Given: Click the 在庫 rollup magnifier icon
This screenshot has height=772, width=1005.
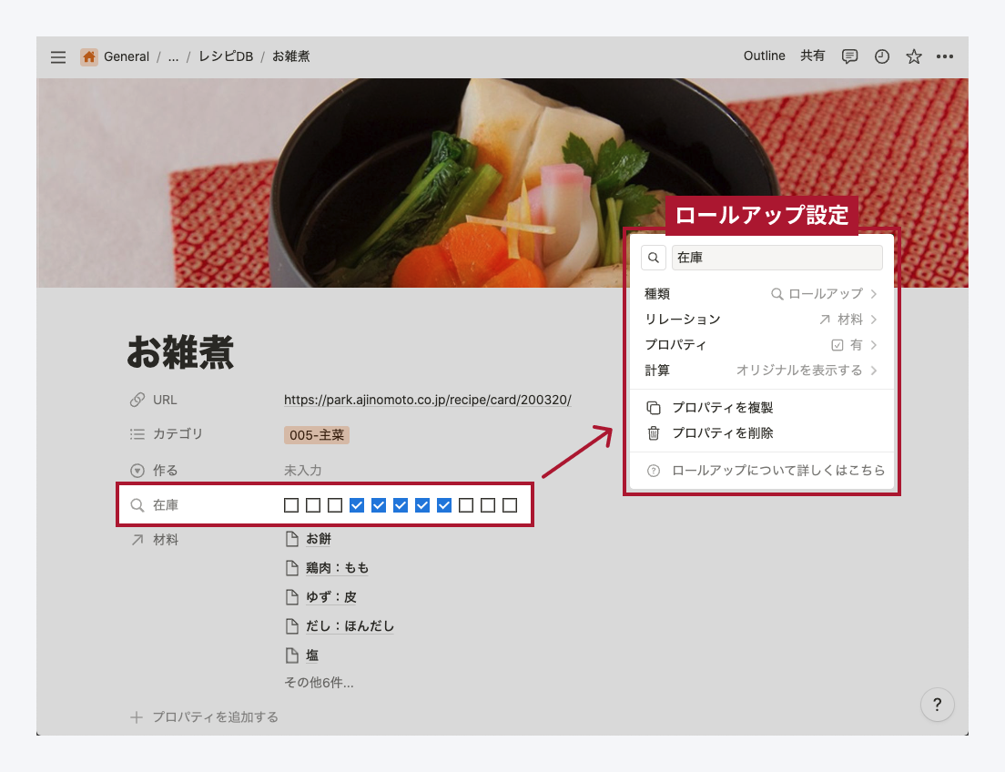Looking at the screenshot, I should (137, 505).
